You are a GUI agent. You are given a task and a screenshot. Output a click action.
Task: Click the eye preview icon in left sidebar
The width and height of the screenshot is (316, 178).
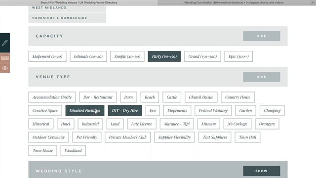[x=5, y=68]
